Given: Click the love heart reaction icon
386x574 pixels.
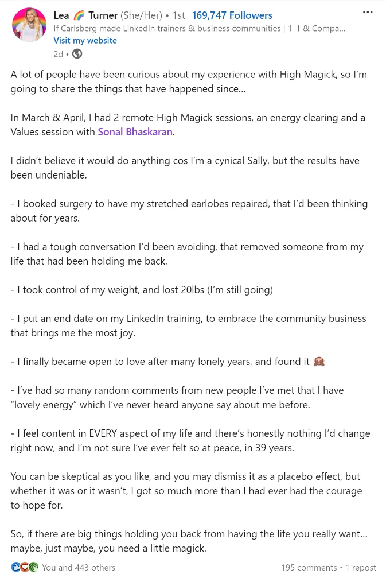Looking at the screenshot, I should pyautogui.click(x=25, y=567).
